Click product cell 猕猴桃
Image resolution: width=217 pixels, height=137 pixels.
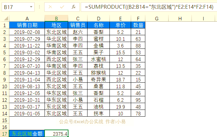(x=98, y=73)
